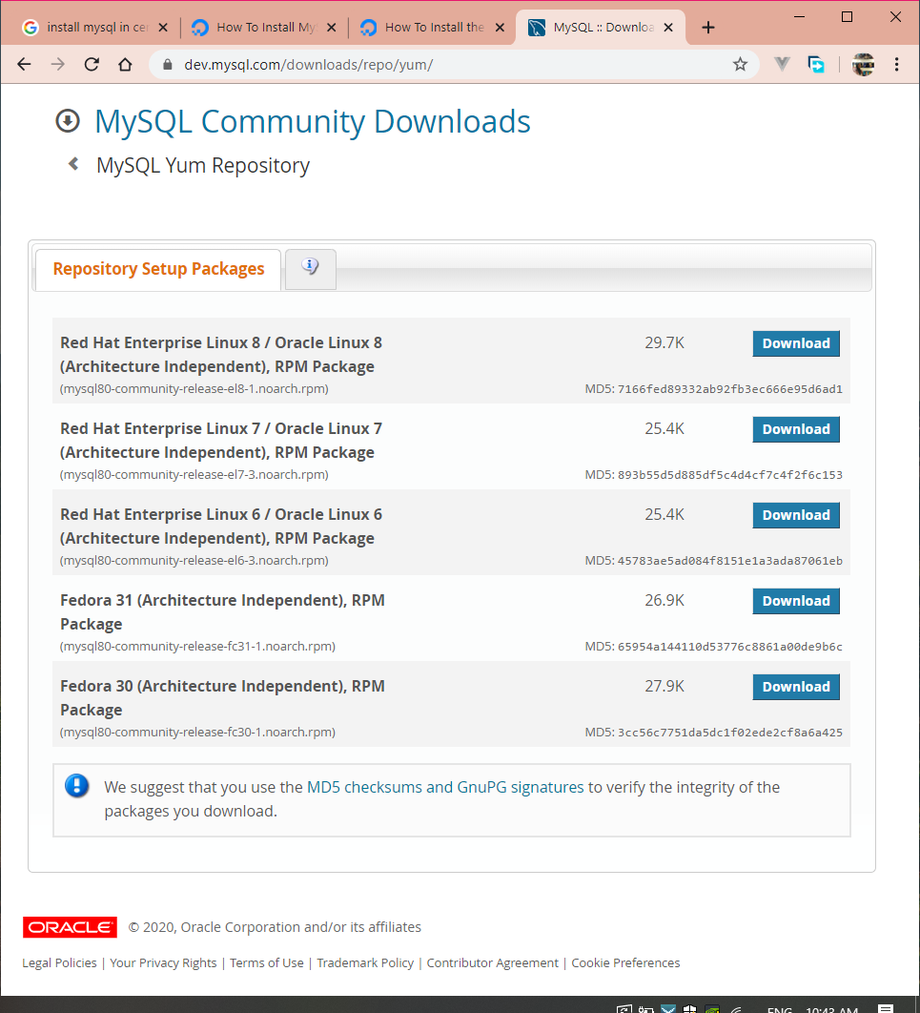
Task: Click the taskbar clock showing 10:43 AM
Action: [831, 1010]
